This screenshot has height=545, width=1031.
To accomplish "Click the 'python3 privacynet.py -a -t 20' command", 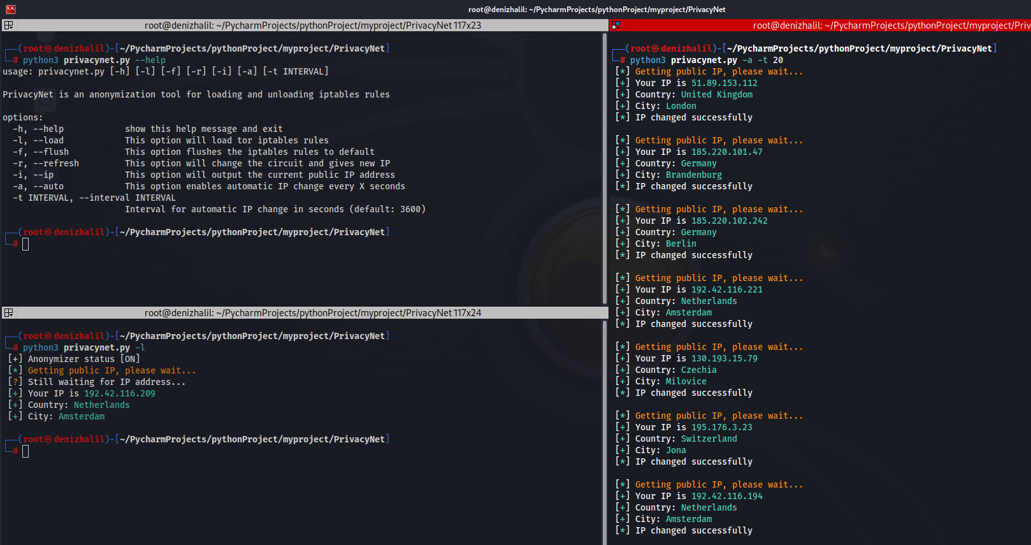I will [x=707, y=60].
